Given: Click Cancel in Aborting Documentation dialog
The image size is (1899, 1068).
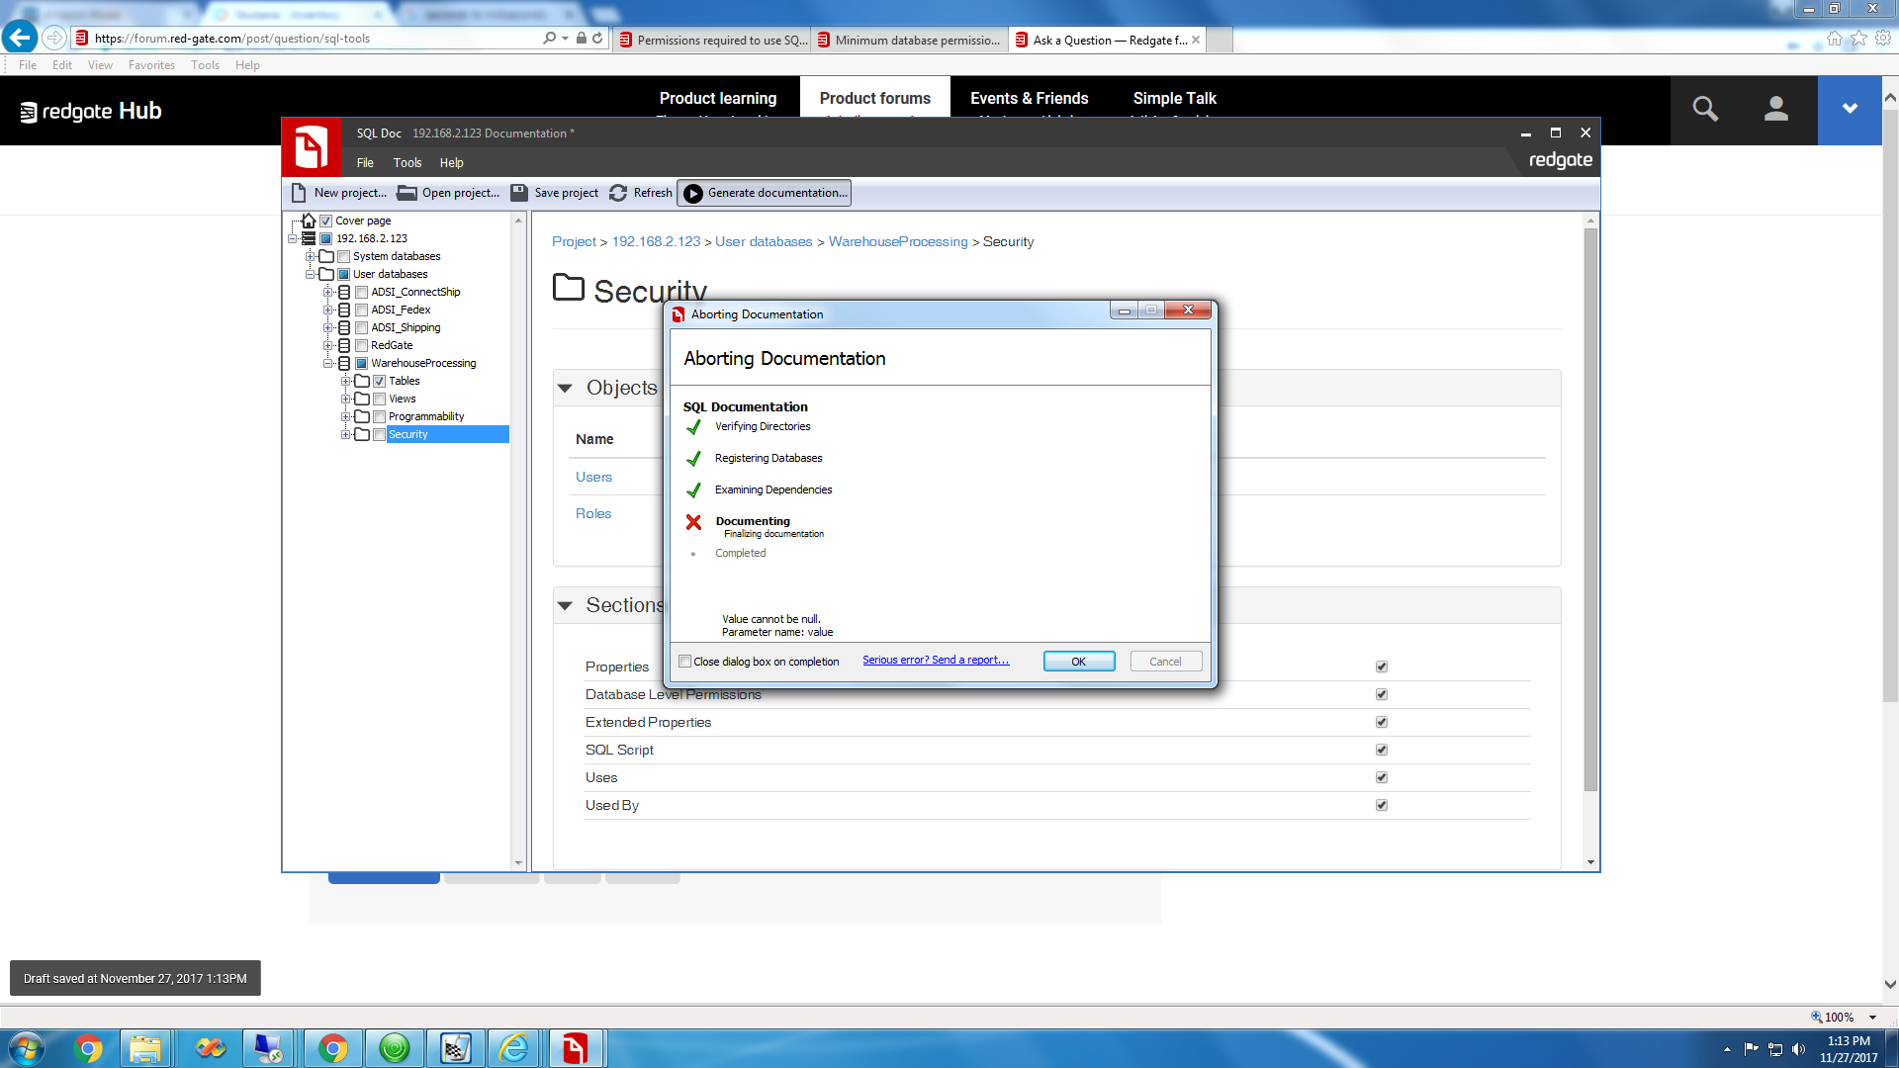Looking at the screenshot, I should pyautogui.click(x=1165, y=662).
